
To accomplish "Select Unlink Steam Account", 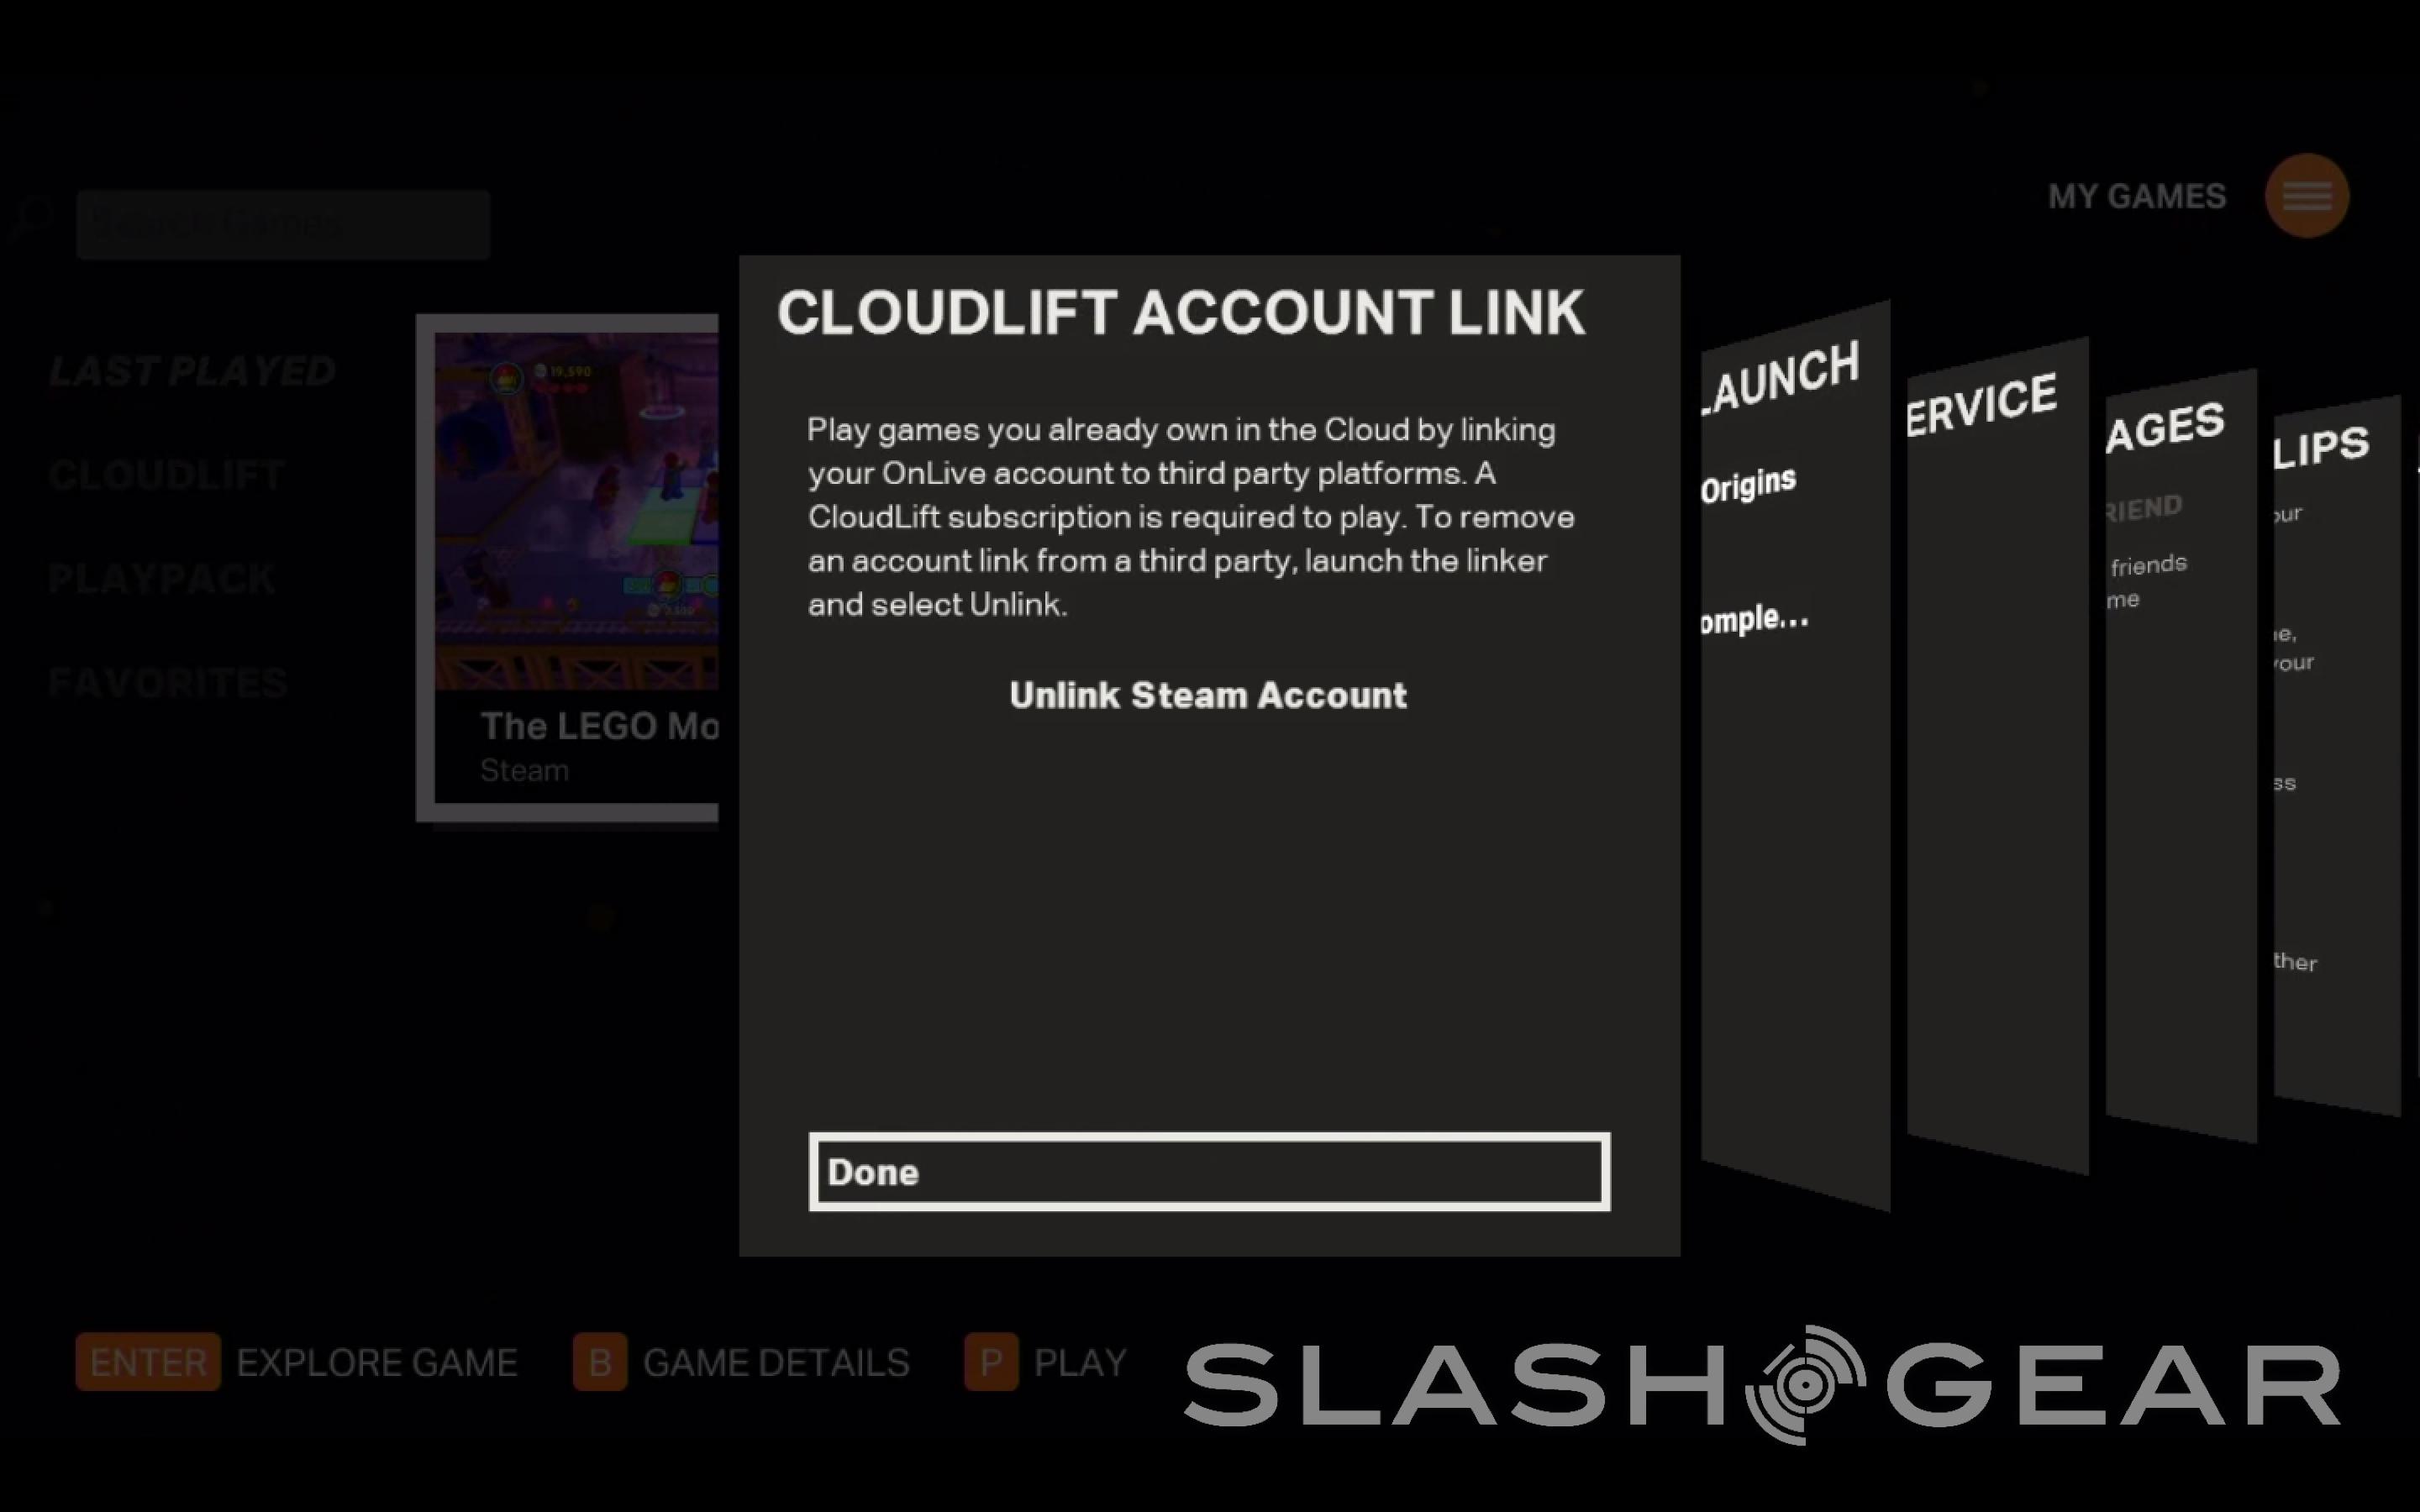I will pyautogui.click(x=1208, y=695).
